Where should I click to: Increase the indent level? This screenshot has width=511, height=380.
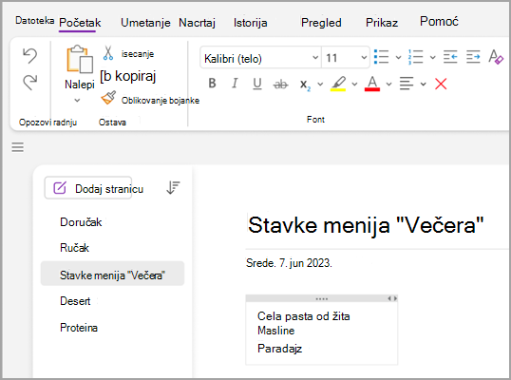tap(473, 57)
